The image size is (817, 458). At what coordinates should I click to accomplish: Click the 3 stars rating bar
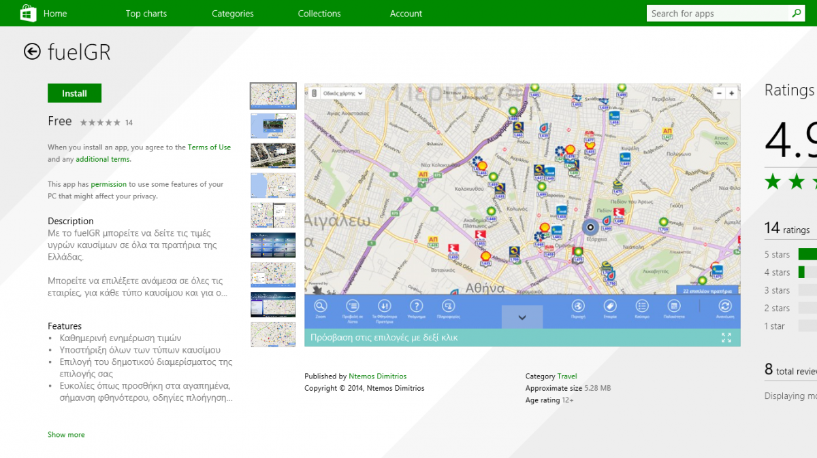click(x=807, y=289)
